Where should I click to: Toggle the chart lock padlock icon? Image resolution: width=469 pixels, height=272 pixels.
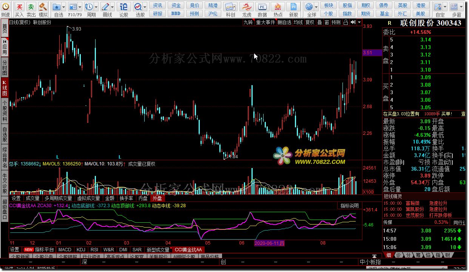click(346, 22)
